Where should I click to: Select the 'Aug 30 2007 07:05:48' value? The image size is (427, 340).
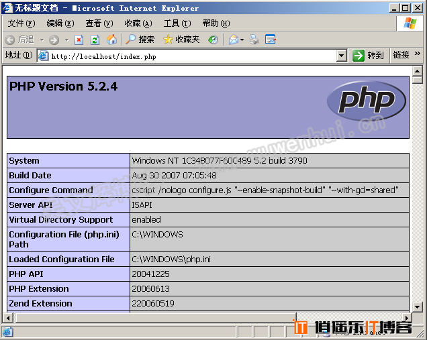pyautogui.click(x=174, y=176)
